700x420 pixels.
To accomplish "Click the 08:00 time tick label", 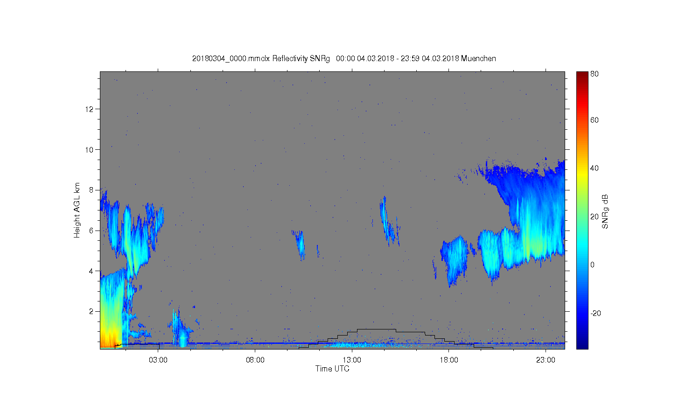I will (255, 360).
